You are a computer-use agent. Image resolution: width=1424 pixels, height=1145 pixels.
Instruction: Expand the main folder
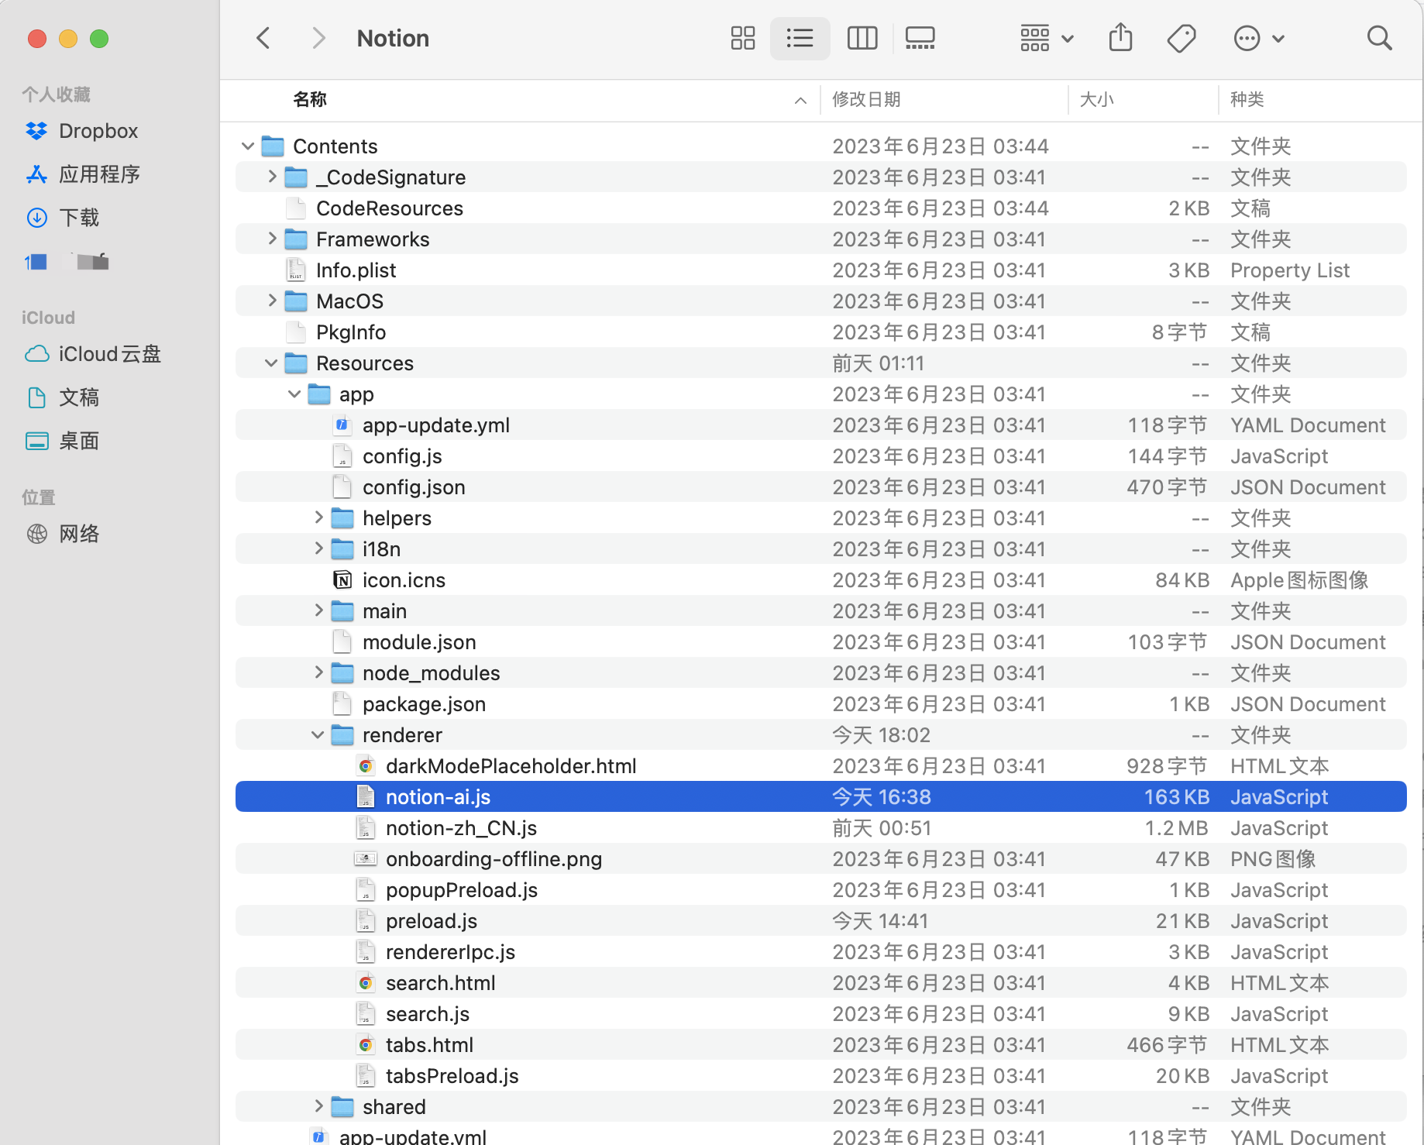(318, 610)
